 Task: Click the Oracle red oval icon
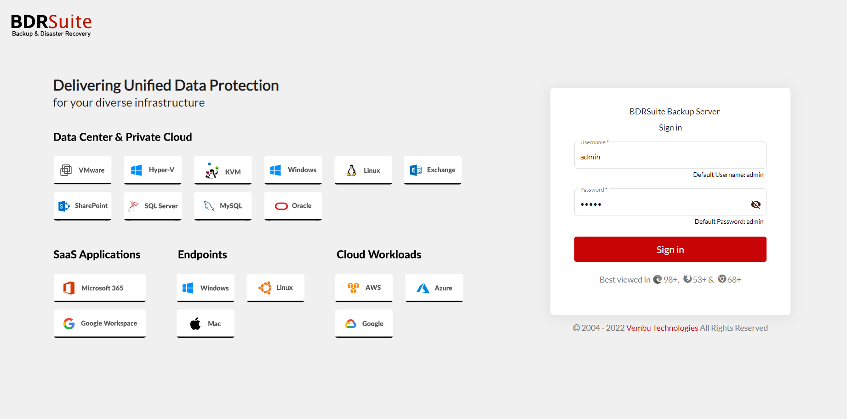tap(281, 206)
